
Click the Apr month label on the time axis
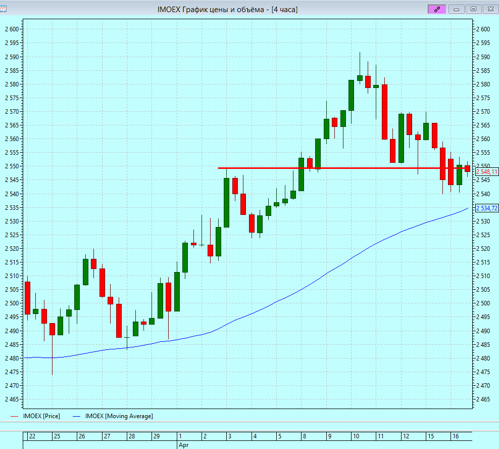[x=184, y=445]
